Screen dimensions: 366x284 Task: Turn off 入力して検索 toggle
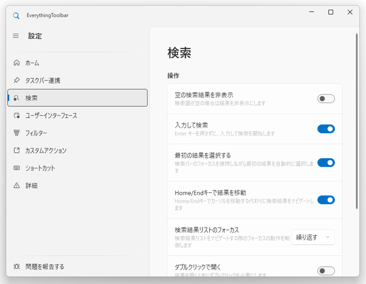[x=326, y=129]
